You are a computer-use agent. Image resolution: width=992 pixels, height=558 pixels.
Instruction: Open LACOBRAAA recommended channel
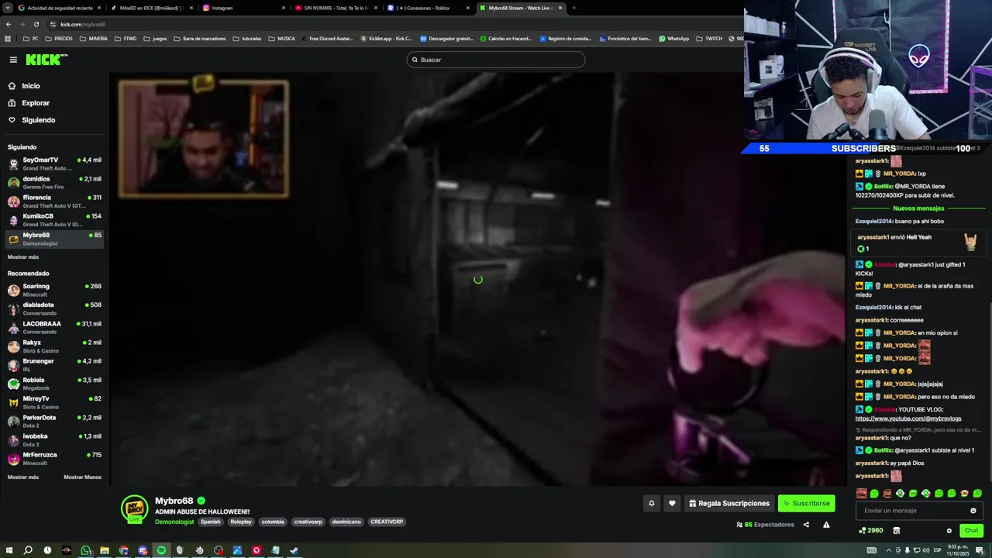pyautogui.click(x=54, y=327)
